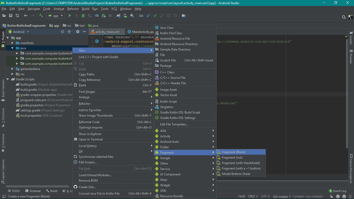Click the Make Project hammer icon

[x=41, y=16]
